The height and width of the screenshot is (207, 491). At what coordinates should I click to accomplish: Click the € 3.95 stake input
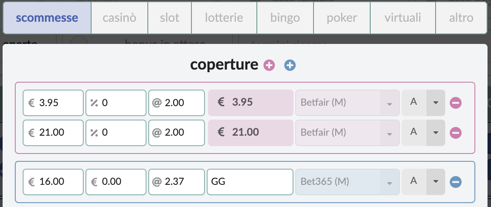53,103
